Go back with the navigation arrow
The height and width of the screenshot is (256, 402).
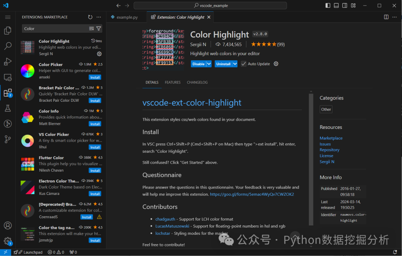(118, 5)
